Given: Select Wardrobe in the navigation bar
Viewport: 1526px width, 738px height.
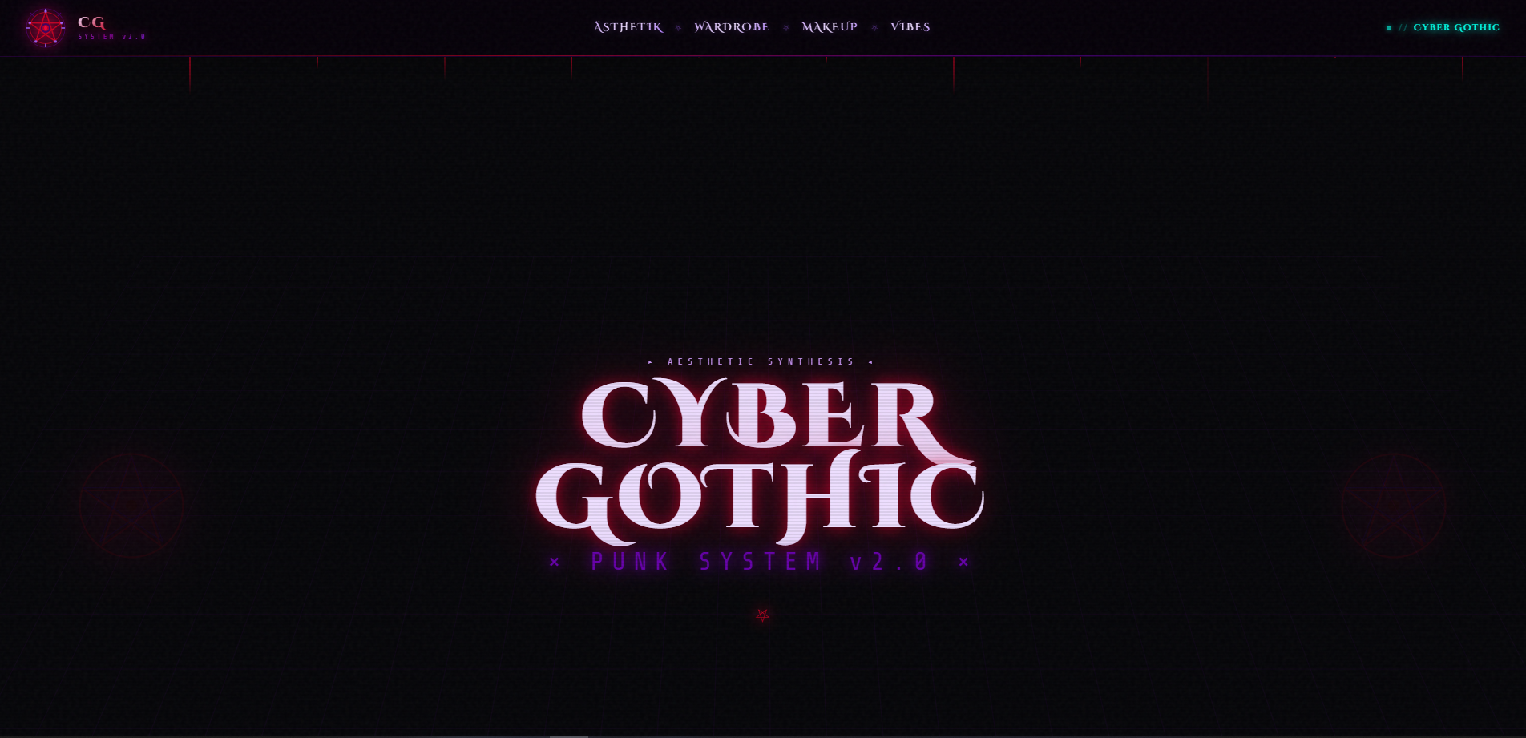Looking at the screenshot, I should [x=731, y=26].
